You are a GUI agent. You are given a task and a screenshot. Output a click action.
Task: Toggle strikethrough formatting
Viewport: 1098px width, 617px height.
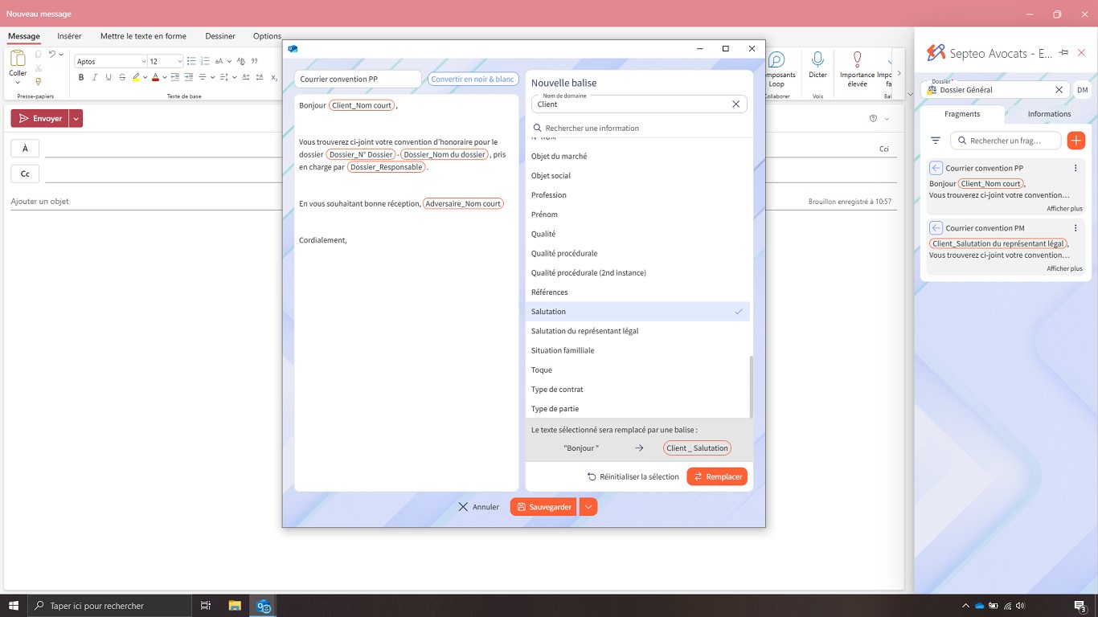(122, 77)
